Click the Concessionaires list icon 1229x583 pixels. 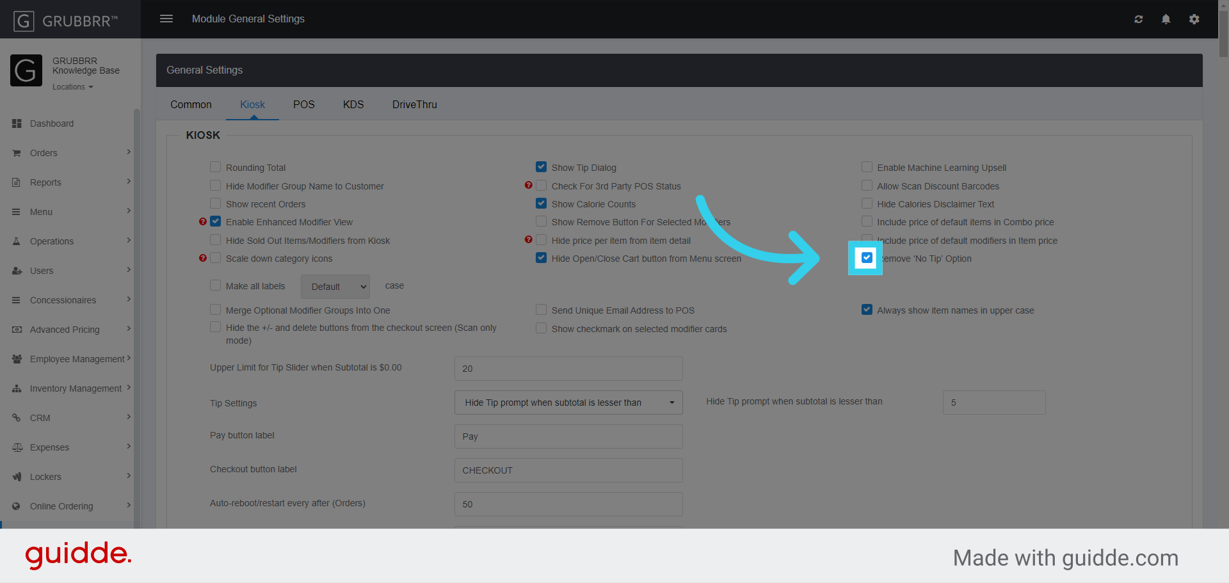(x=17, y=300)
